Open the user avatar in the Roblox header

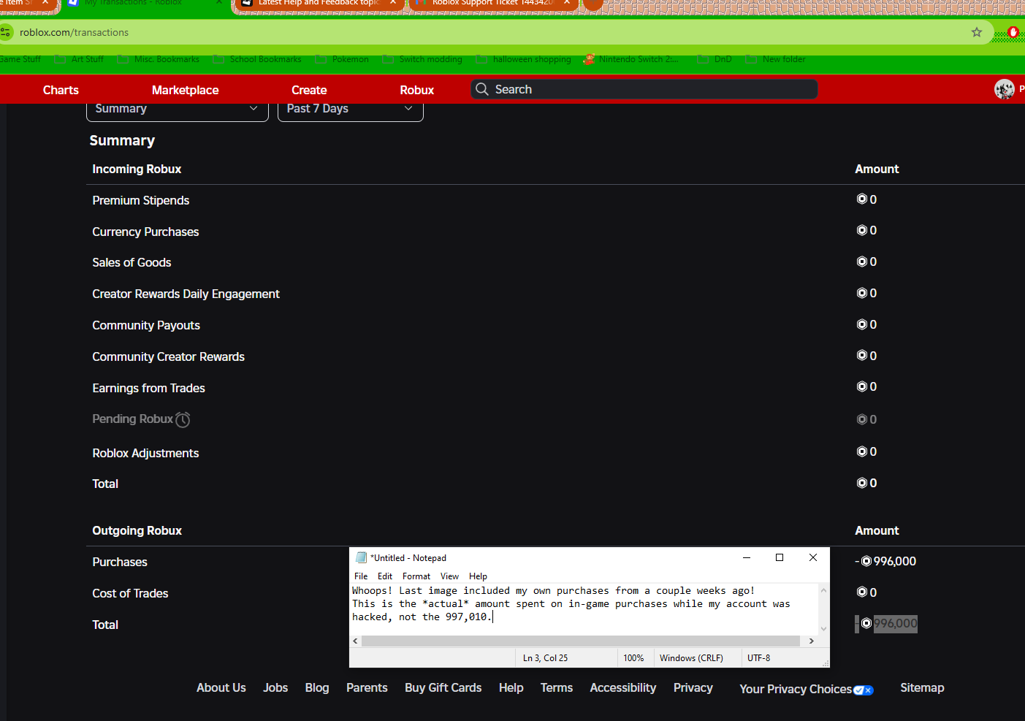1005,89
